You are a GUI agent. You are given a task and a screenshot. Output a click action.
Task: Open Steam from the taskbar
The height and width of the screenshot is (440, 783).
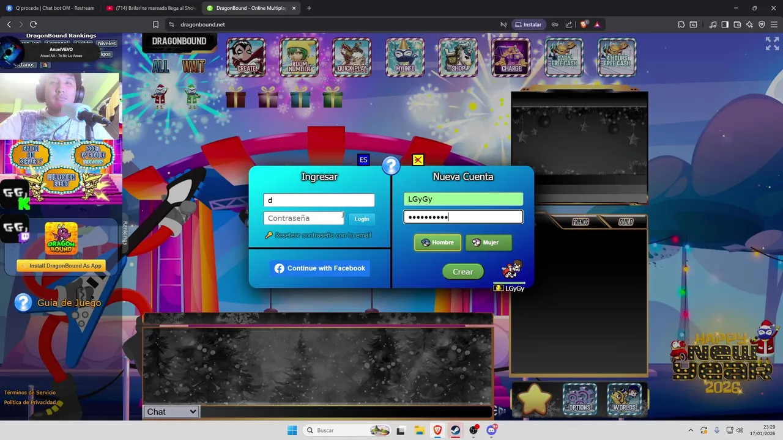455,430
